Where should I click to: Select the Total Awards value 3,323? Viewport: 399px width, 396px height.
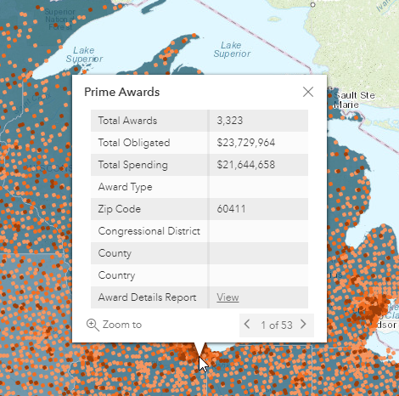230,121
